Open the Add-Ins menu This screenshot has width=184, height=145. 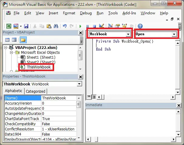[129, 13]
